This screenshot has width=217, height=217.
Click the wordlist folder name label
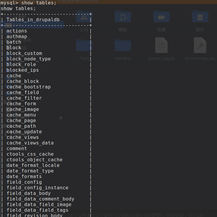point(123,58)
